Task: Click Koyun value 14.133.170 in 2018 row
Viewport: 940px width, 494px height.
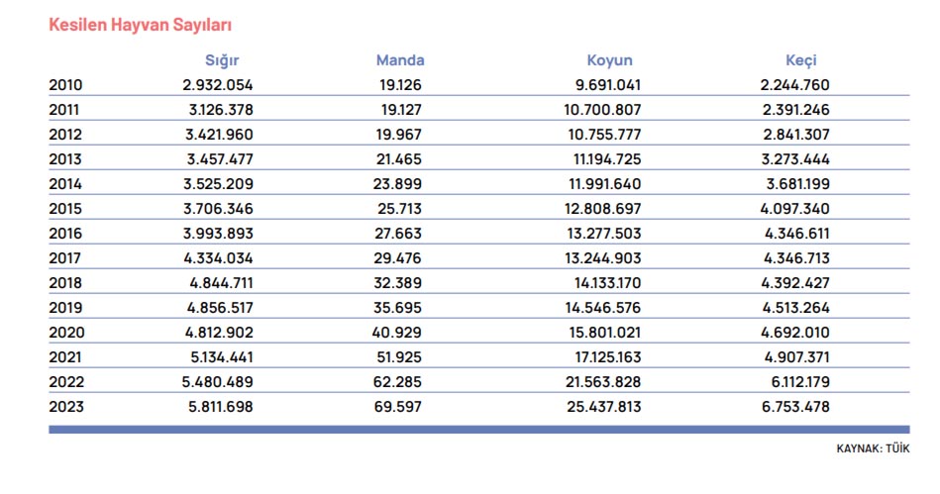Action: click(x=605, y=283)
